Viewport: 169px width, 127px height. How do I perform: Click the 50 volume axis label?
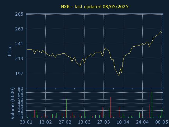coord(21,99)
